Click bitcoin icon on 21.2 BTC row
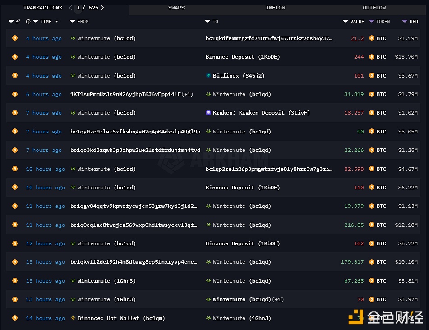 [x=15, y=38]
